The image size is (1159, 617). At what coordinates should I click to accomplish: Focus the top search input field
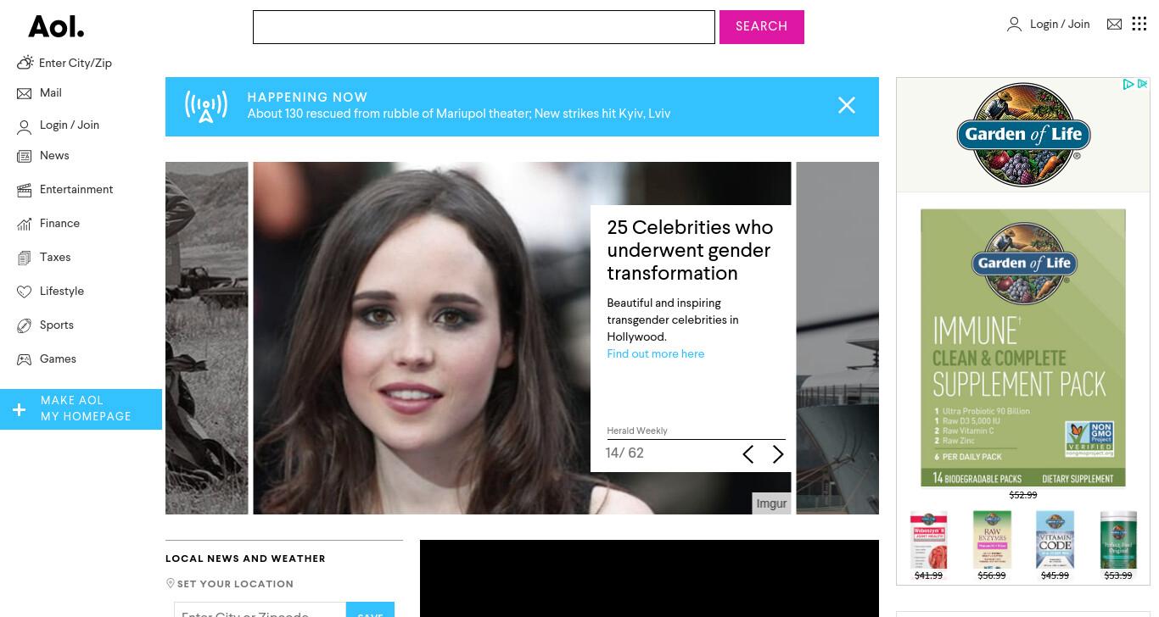click(484, 27)
